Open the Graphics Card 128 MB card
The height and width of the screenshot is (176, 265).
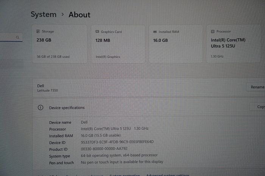(x=118, y=44)
